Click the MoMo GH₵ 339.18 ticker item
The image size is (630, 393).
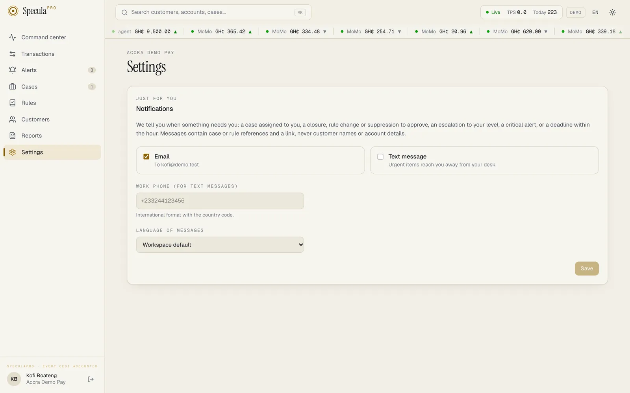[x=592, y=32]
